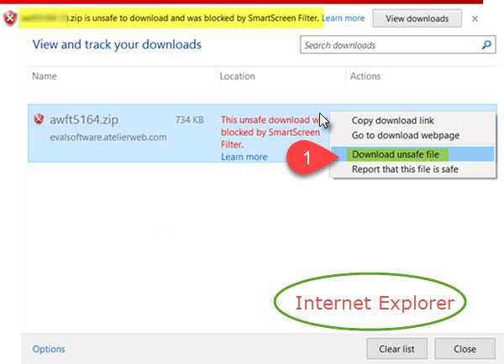Click the Name column header
504x364 pixels.
[x=45, y=76]
